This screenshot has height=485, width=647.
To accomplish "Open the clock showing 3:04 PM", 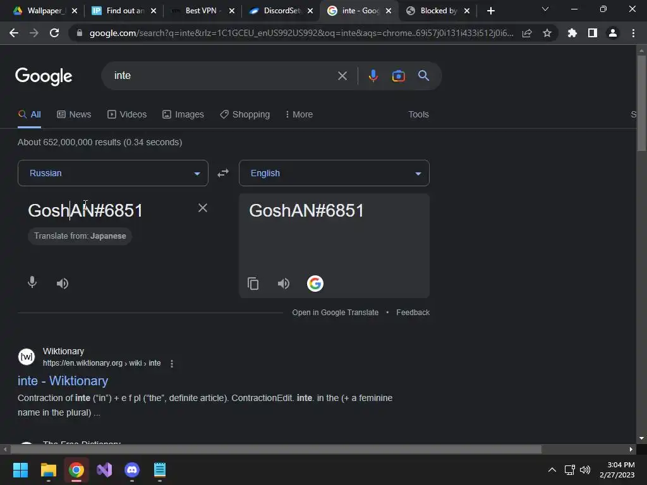I will tap(617, 470).
